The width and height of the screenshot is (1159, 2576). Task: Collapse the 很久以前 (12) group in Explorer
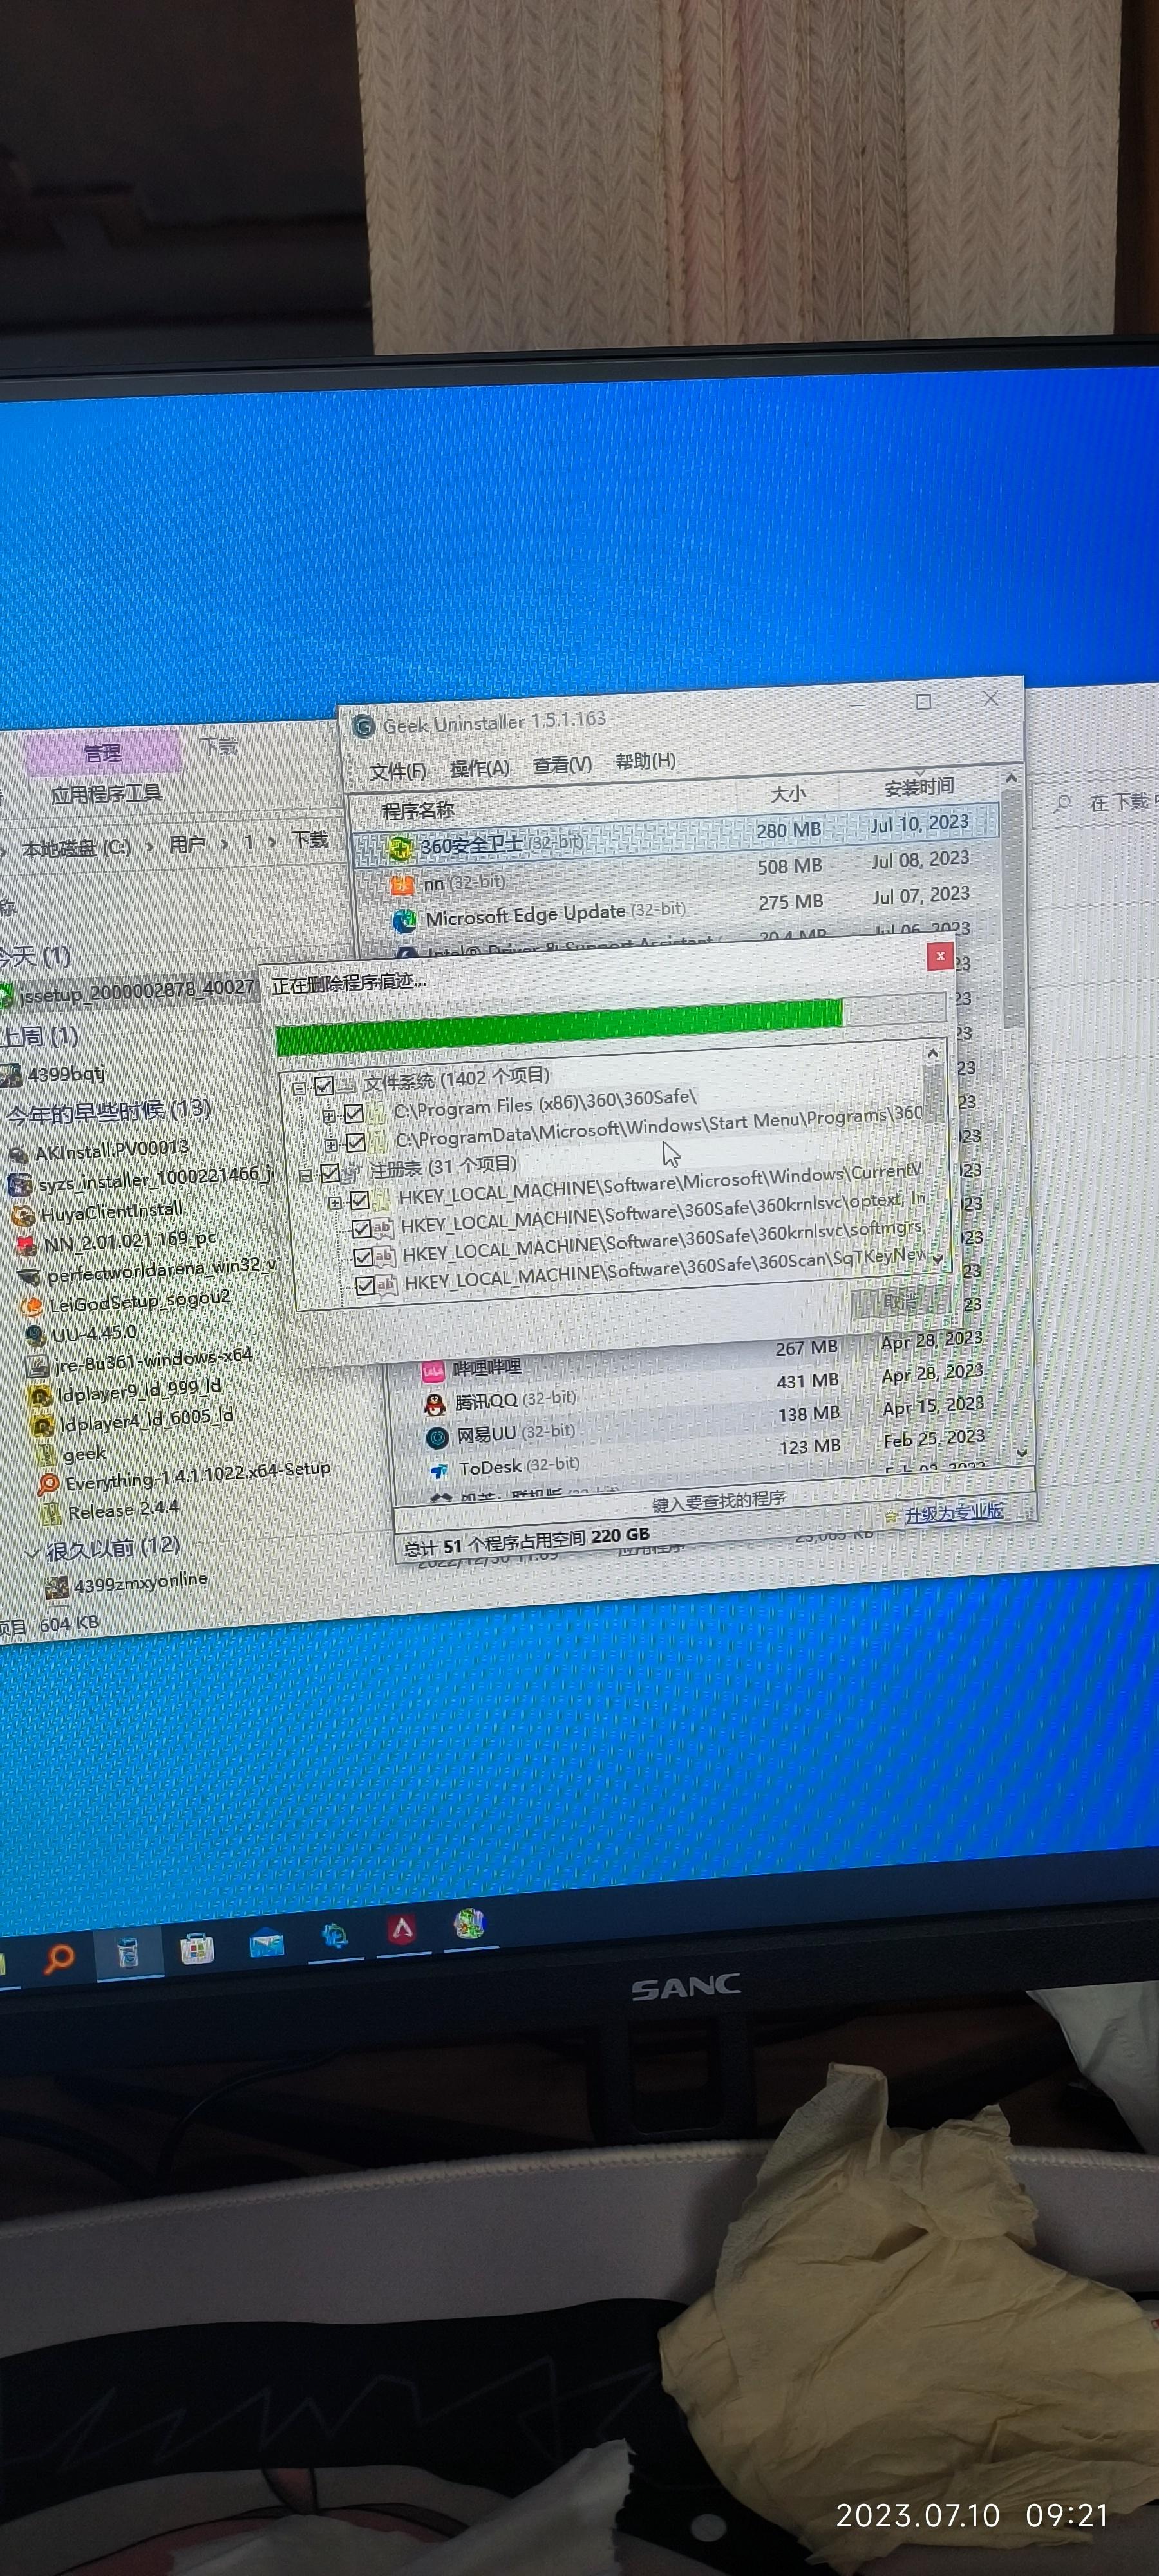pos(31,1553)
